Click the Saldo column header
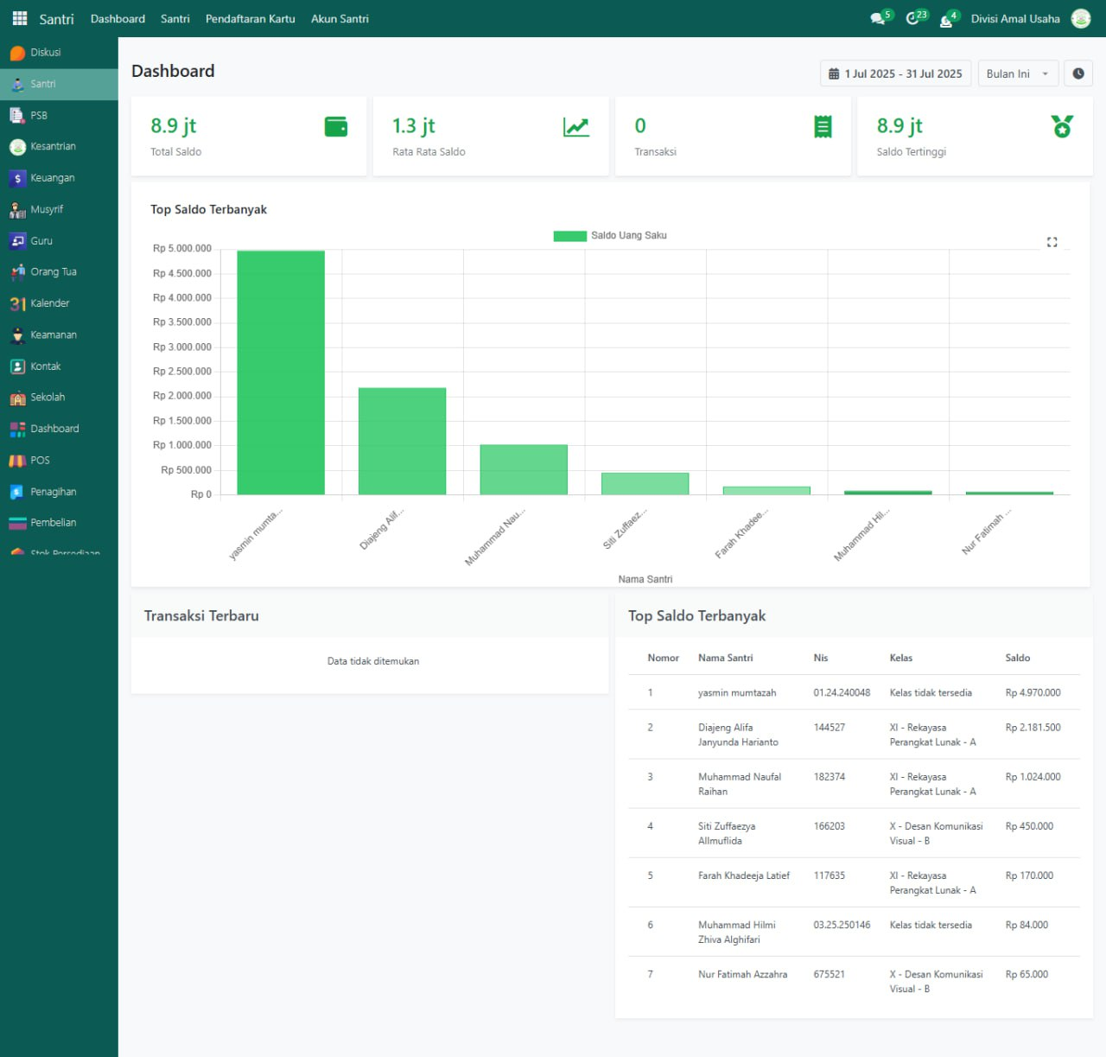The height and width of the screenshot is (1057, 1106). pos(1017,658)
